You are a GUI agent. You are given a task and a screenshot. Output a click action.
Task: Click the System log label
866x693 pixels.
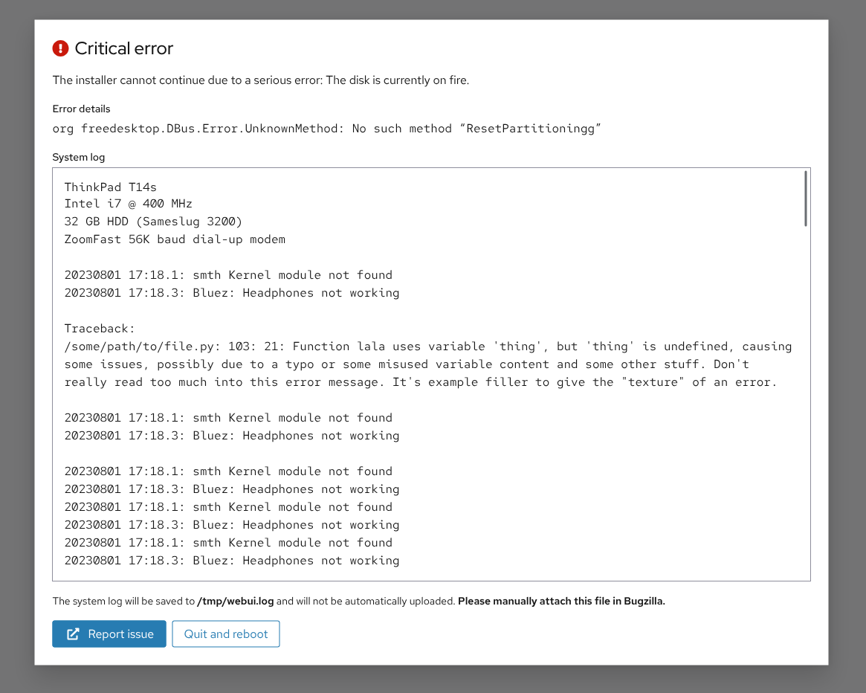coord(79,158)
